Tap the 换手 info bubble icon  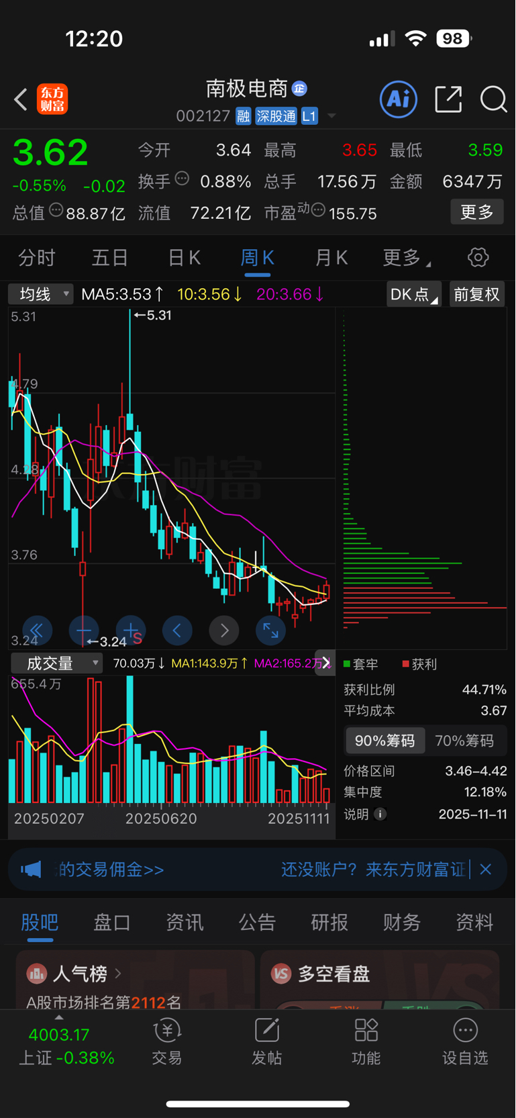[182, 179]
